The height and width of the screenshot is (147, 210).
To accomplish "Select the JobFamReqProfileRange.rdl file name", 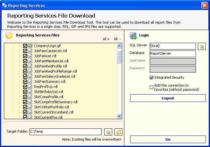I will [x=55, y=71].
